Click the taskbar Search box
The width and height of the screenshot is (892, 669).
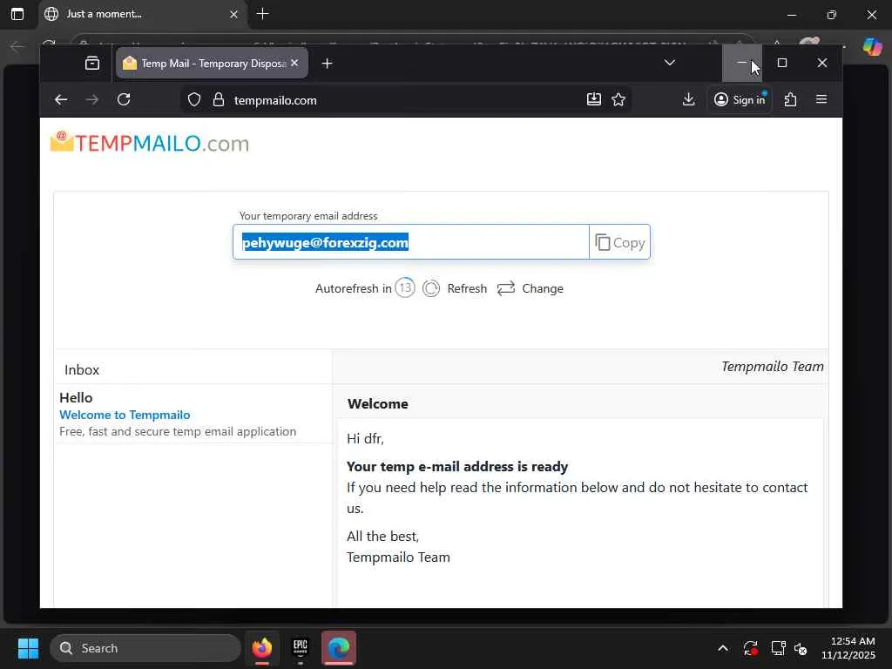click(145, 648)
